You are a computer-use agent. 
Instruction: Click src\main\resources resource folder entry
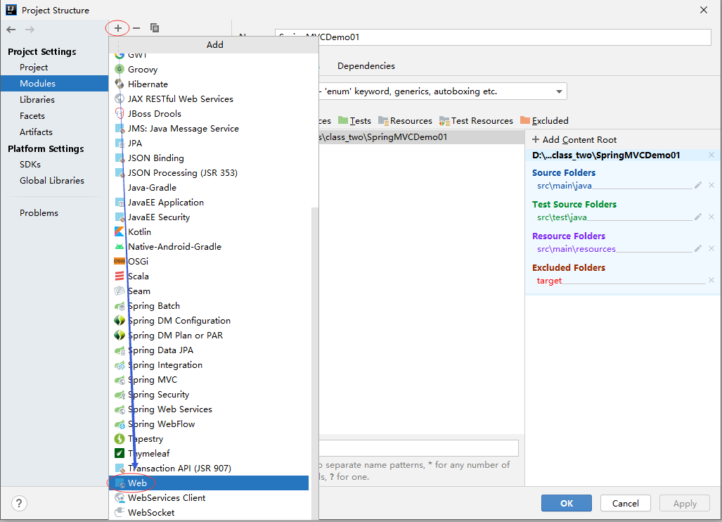[x=576, y=249]
